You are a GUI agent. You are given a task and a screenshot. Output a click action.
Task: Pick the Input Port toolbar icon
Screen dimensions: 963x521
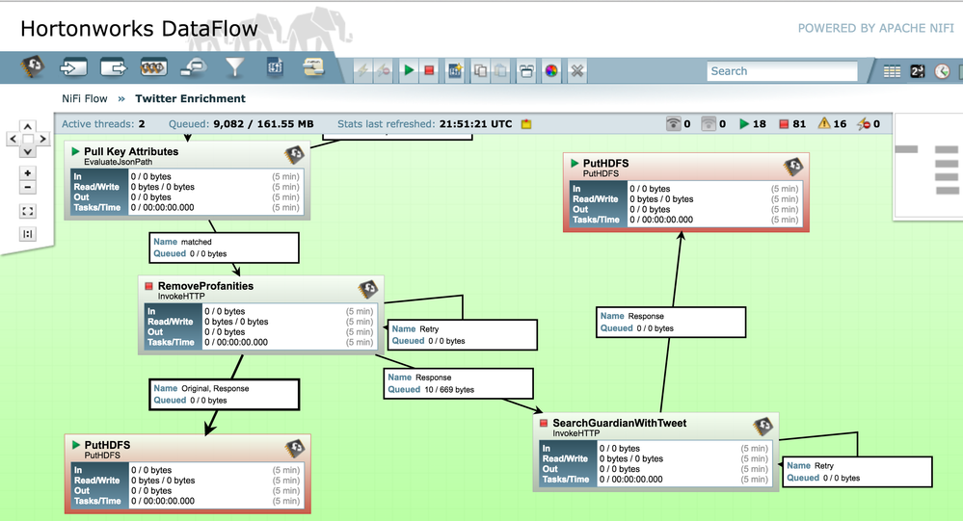tap(73, 67)
